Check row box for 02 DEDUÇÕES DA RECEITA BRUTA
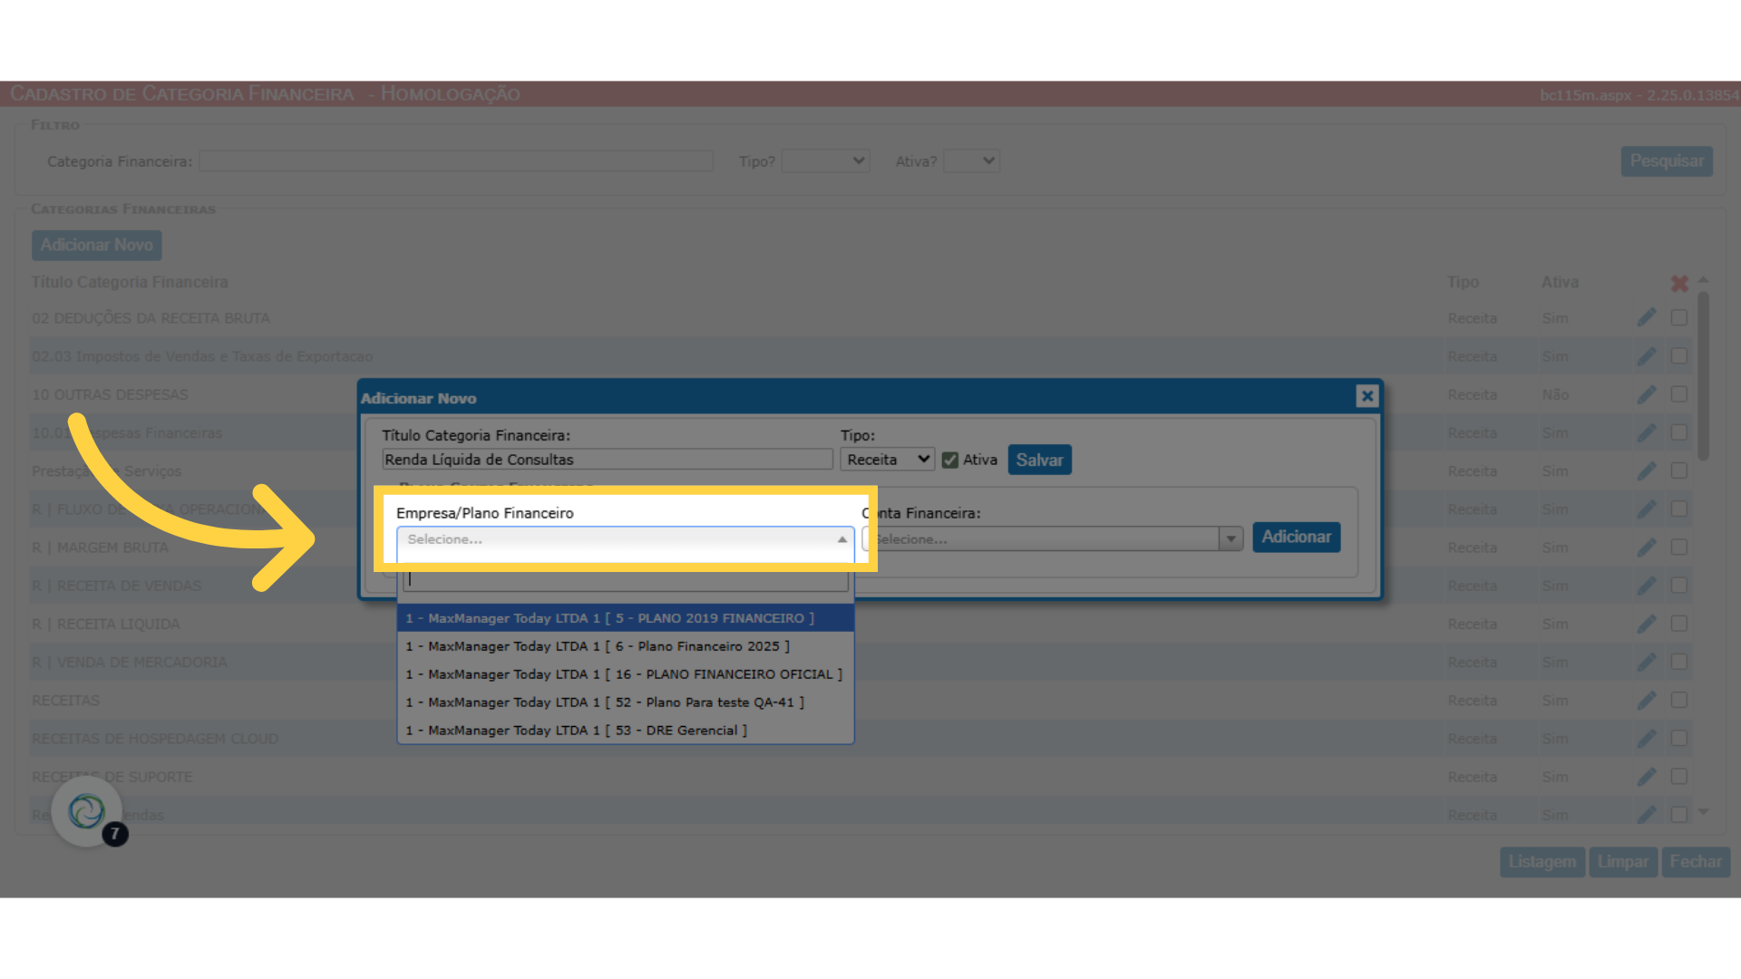This screenshot has height=979, width=1741. [1679, 318]
